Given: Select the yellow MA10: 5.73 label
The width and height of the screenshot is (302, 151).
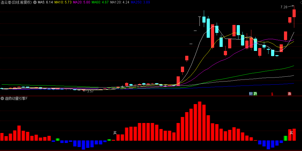Looking at the screenshot, I should tap(63, 2).
